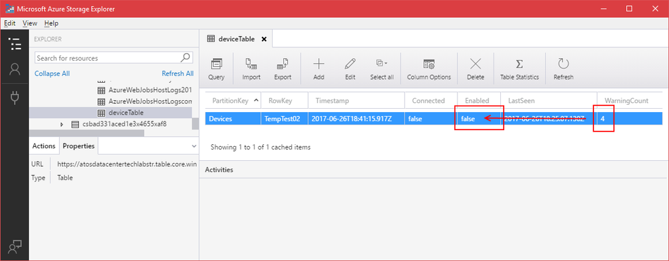Screen dimensions: 669x261
Task: Click the explorer horizontal scrollbar
Action: click(x=86, y=133)
